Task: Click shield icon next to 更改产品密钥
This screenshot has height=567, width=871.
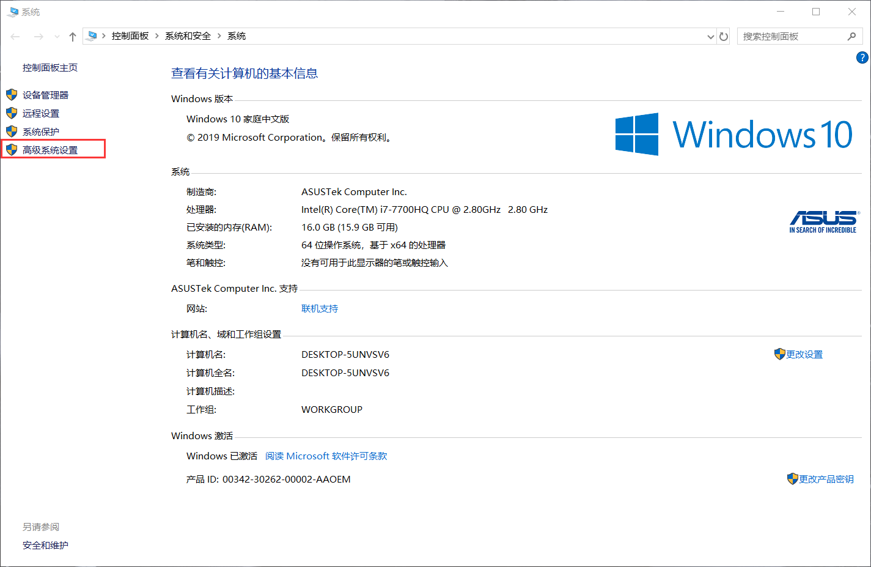Action: [x=793, y=479]
